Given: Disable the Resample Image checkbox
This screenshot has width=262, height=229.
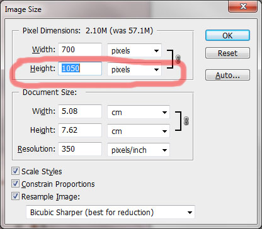Looking at the screenshot, I should (15, 196).
